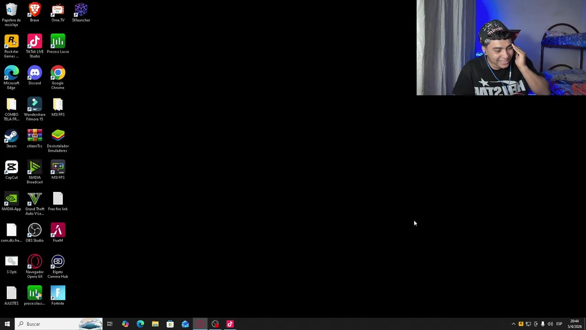Image resolution: width=586 pixels, height=330 pixels.
Task: Select the Brave browser desktop shortcut
Action: click(34, 12)
